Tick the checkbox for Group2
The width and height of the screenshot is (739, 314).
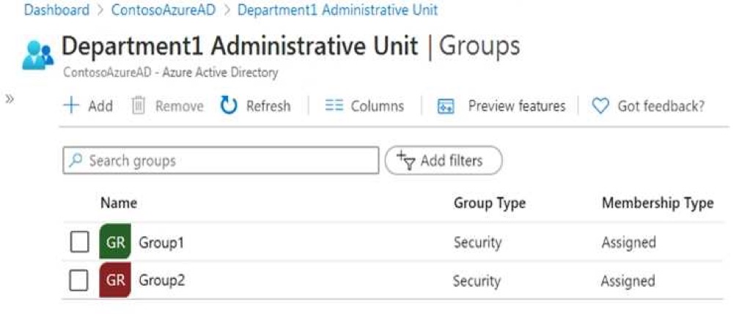pyautogui.click(x=78, y=281)
